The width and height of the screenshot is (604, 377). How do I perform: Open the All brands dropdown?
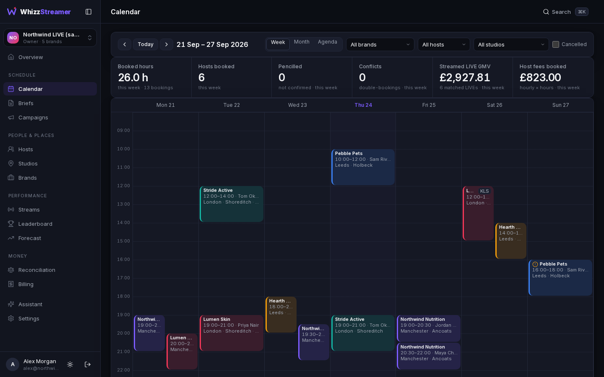pyautogui.click(x=380, y=44)
